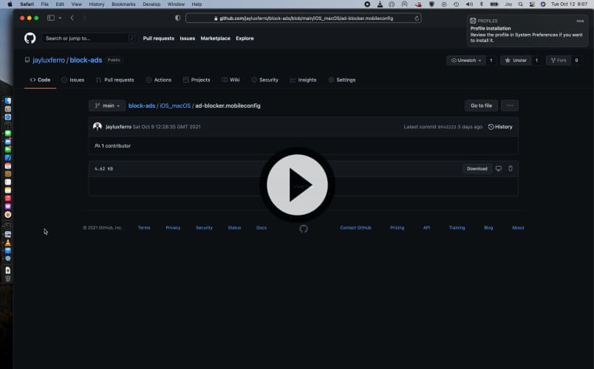This screenshot has width=594, height=369.
Task: Go back with the Safari back arrow
Action: pyautogui.click(x=72, y=18)
